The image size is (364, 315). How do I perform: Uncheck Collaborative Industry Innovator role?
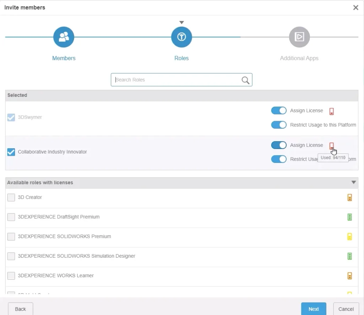pyautogui.click(x=11, y=152)
